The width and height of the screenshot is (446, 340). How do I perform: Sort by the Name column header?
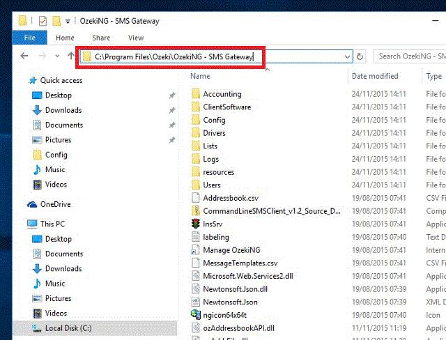click(200, 76)
